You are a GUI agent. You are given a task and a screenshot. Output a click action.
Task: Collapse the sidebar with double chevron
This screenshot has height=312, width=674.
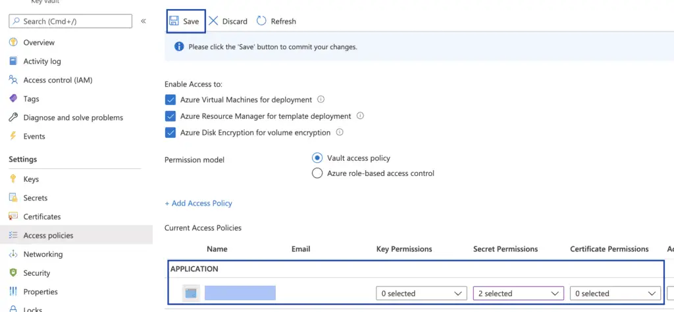[x=143, y=21]
